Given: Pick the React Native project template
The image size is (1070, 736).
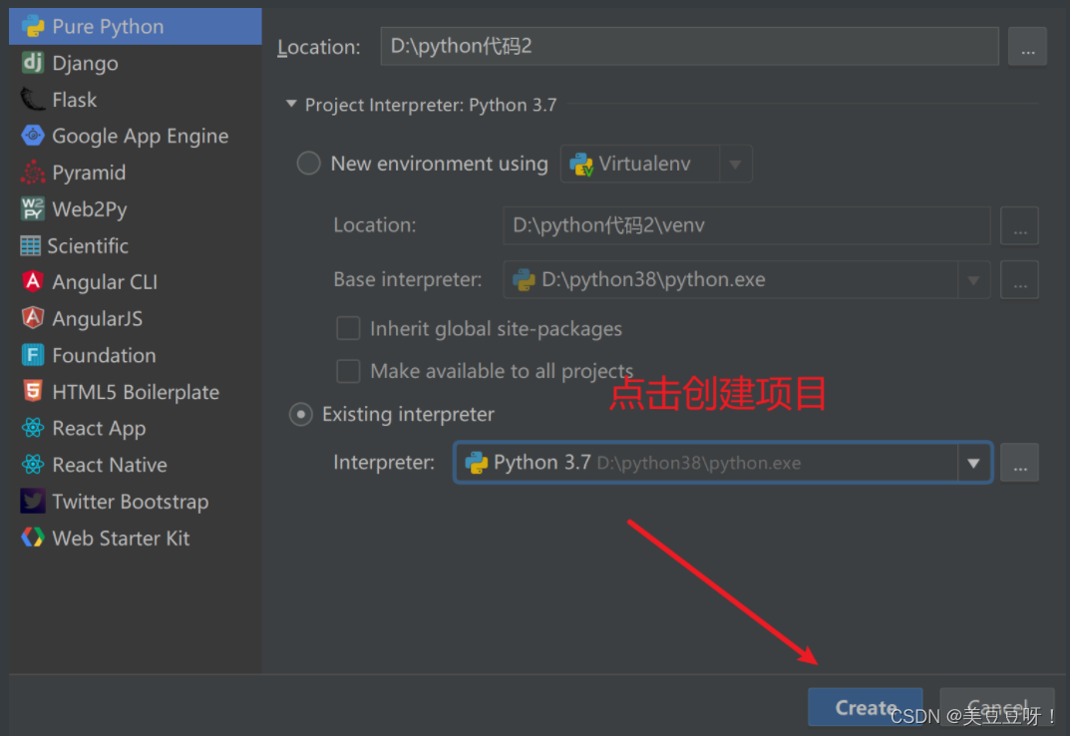Looking at the screenshot, I should [x=135, y=465].
